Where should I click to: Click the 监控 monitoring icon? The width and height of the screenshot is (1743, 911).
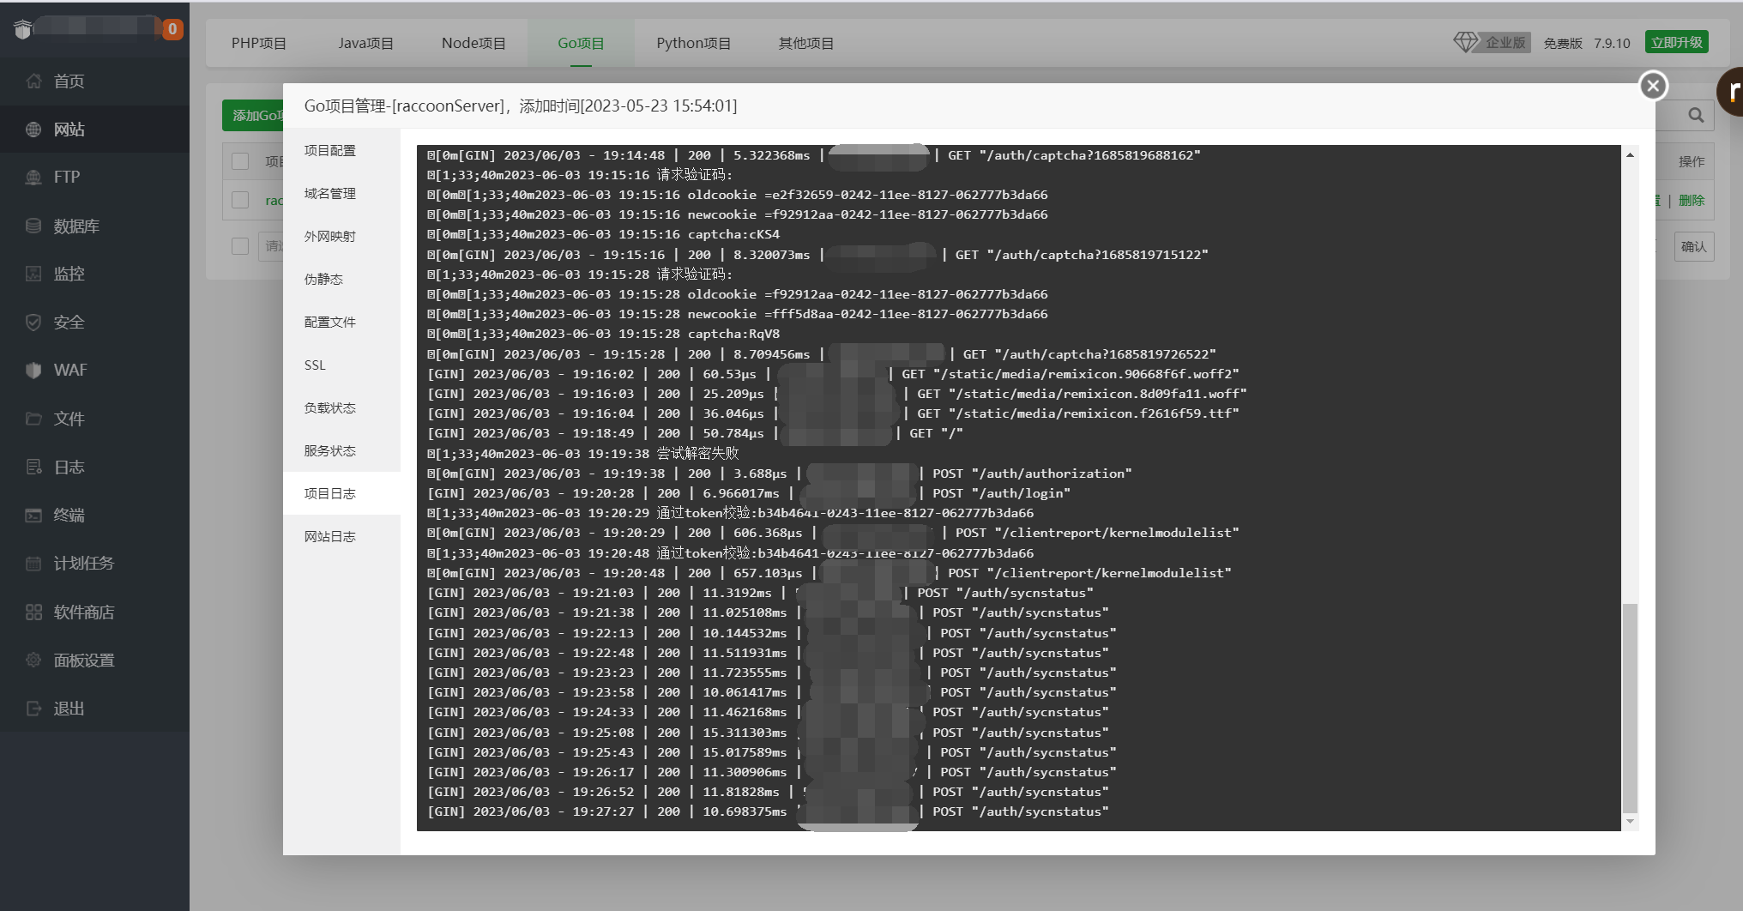pos(33,274)
